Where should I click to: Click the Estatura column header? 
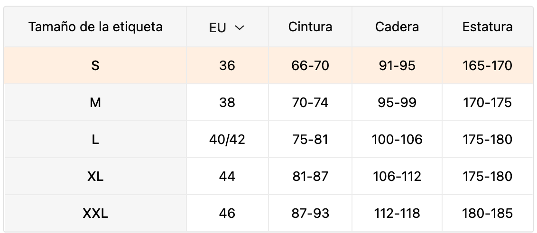click(487, 27)
